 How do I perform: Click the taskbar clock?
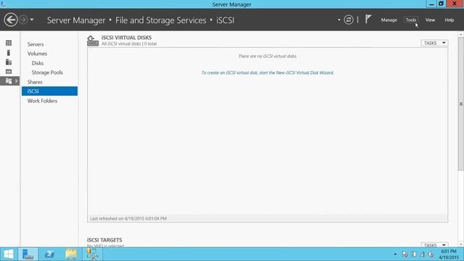point(449,254)
